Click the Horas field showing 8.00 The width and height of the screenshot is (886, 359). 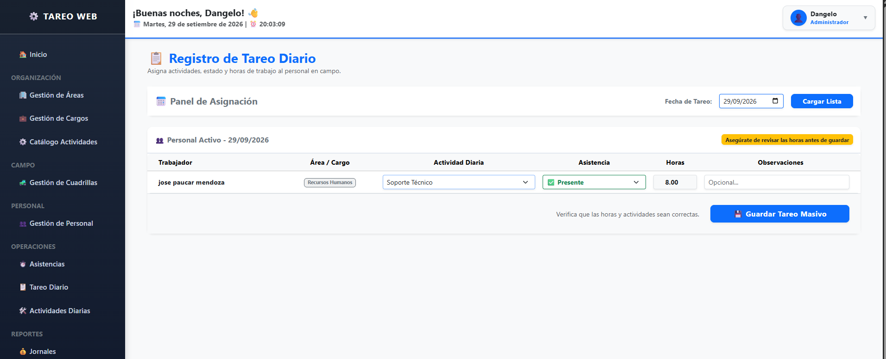click(675, 182)
